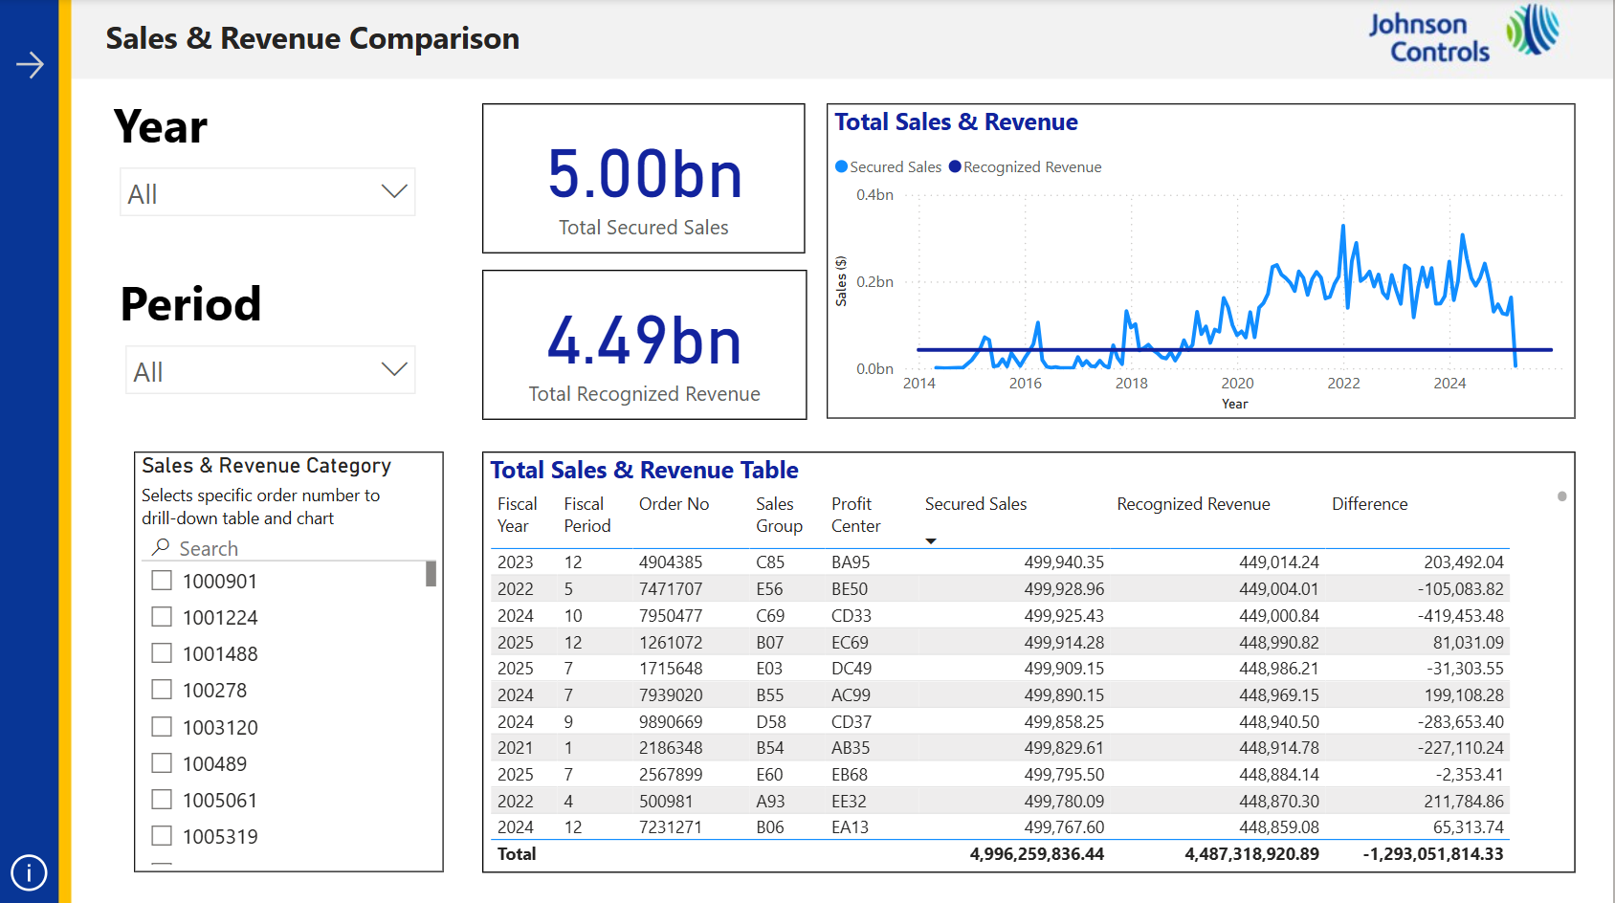Click the Total Recognized Revenue 4.49bn card
The width and height of the screenshot is (1615, 903).
(x=644, y=345)
